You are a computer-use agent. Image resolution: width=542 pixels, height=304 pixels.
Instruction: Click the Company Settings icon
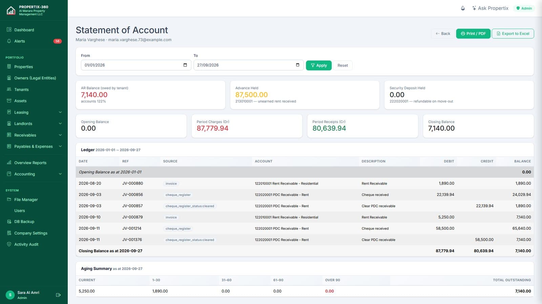9,233
